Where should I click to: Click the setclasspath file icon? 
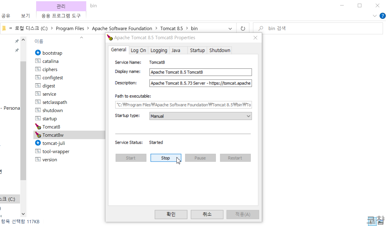pyautogui.click(x=38, y=102)
